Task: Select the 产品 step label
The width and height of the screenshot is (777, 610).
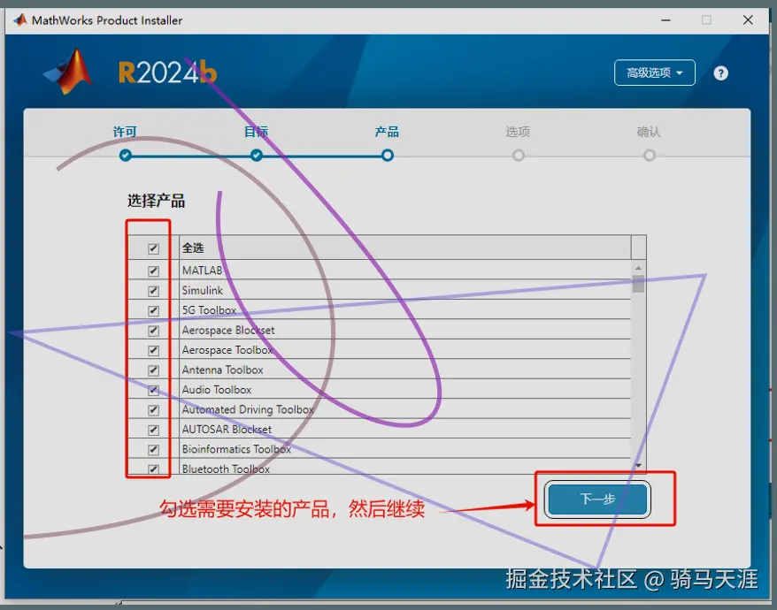Action: (x=387, y=132)
